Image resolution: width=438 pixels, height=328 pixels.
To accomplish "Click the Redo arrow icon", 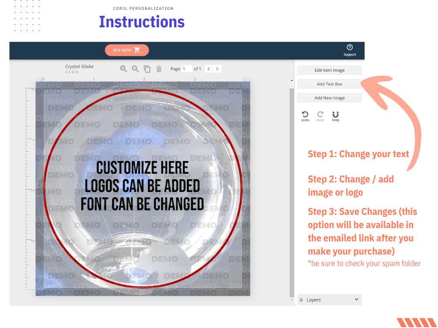I will click(320, 115).
